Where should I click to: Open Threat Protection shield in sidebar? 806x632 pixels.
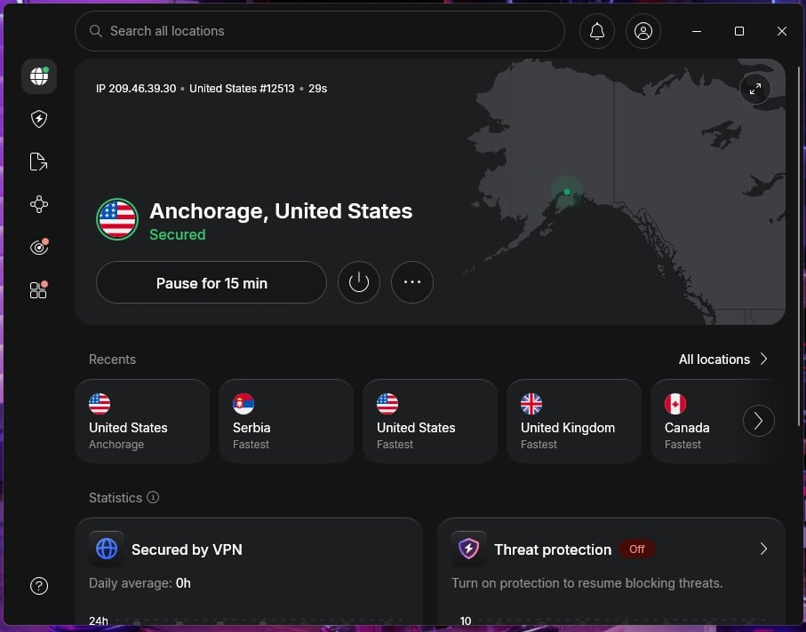(39, 119)
